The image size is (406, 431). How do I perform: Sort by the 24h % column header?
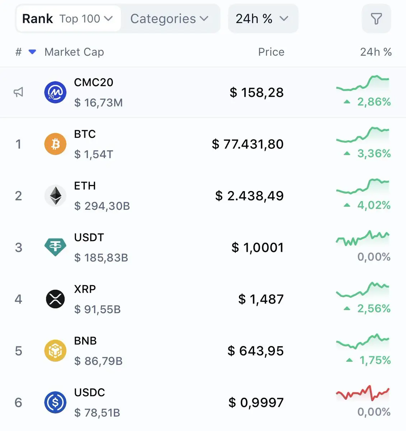376,52
